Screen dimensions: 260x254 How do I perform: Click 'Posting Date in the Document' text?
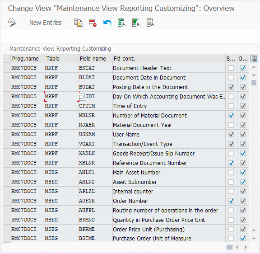point(151,87)
